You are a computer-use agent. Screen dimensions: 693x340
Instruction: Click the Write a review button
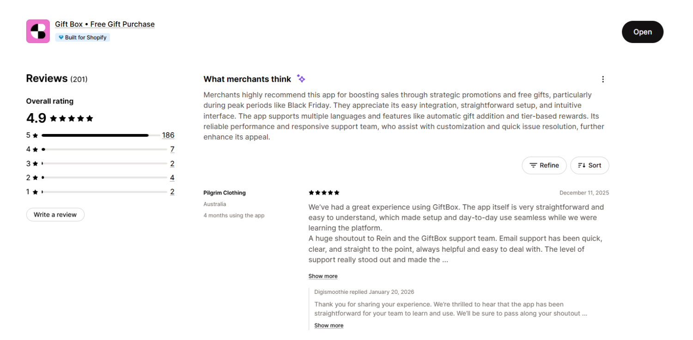tap(55, 214)
